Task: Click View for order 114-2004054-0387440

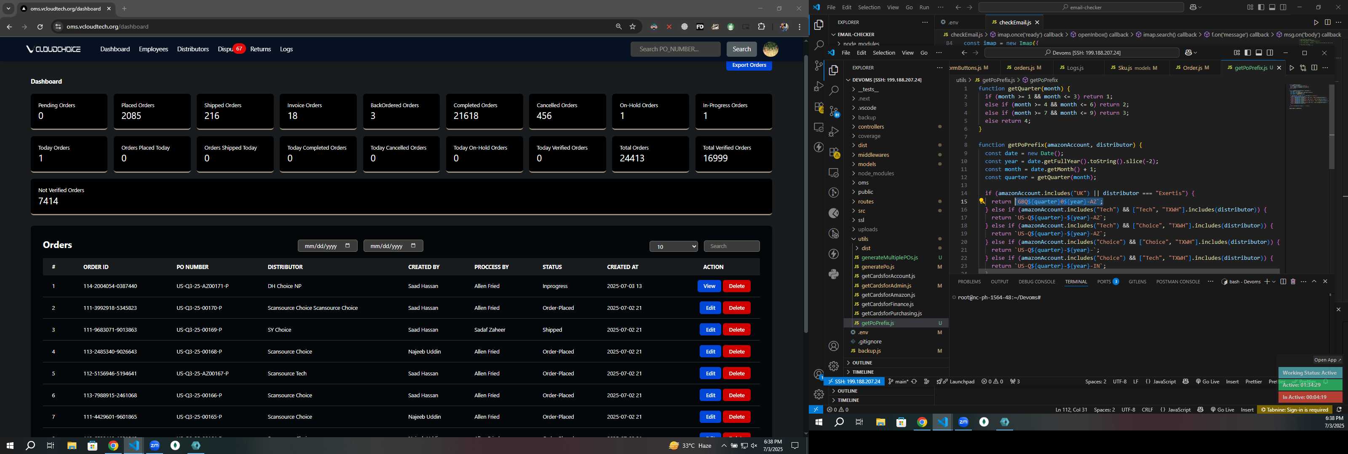Action: click(709, 286)
